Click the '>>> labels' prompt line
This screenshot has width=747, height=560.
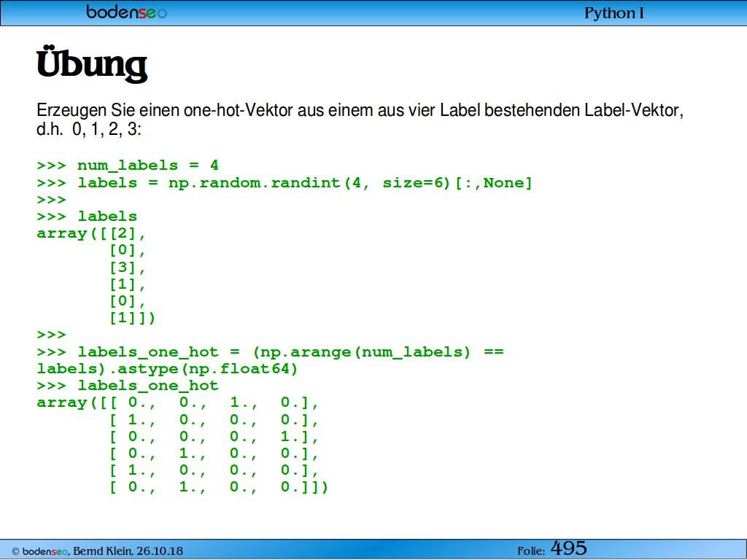[87, 216]
